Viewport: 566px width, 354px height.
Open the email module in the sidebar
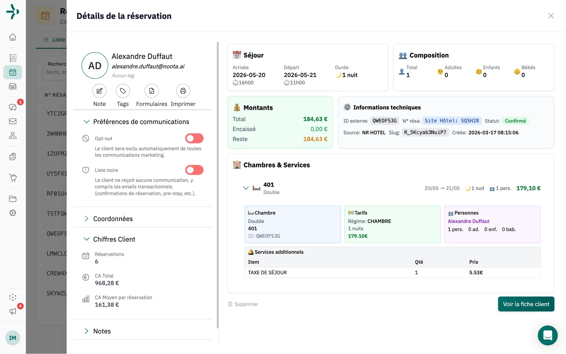(12, 121)
